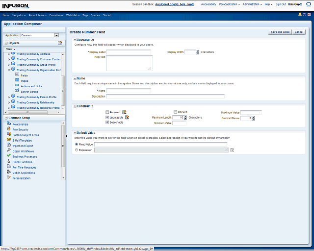This screenshot has width=314, height=251.
Task: Enable the Required checkbox
Action: pyautogui.click(x=107, y=112)
